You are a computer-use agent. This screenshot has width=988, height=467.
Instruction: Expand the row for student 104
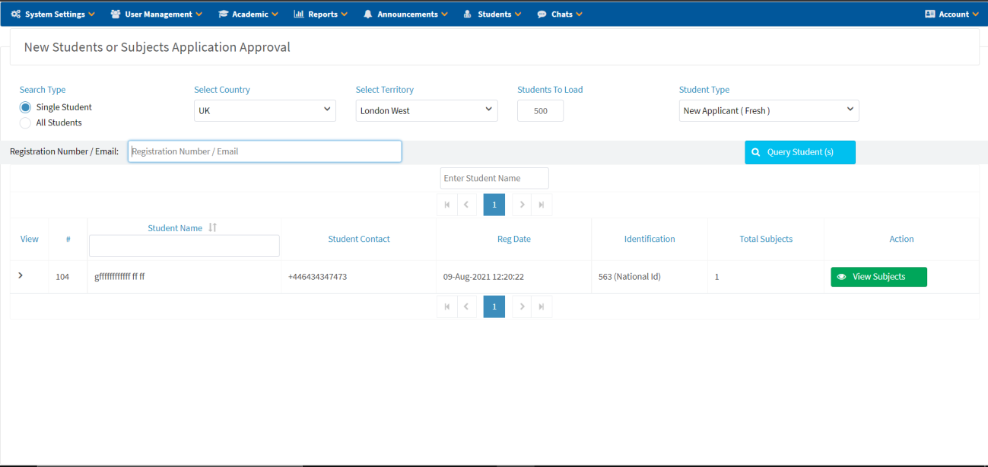point(21,275)
